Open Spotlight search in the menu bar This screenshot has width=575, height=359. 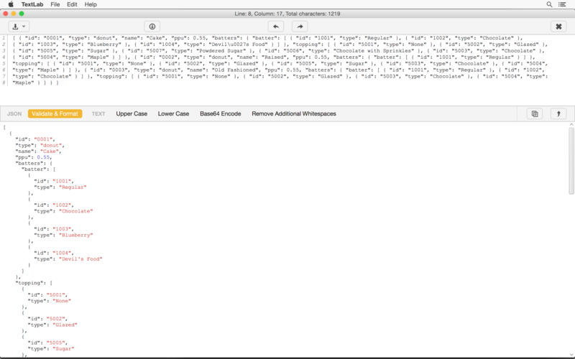548,4
